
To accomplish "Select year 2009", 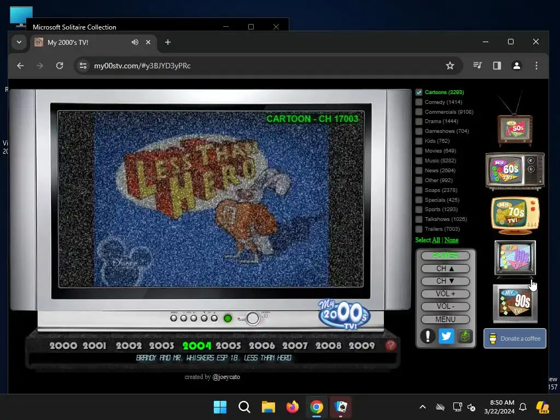I will click(x=362, y=346).
